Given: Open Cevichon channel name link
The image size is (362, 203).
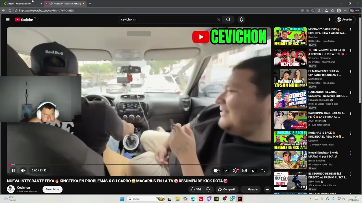Looking at the screenshot, I should pos(23,187).
